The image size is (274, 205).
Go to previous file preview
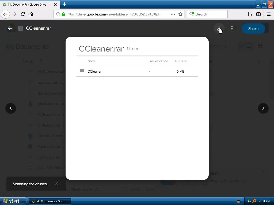click(x=11, y=108)
